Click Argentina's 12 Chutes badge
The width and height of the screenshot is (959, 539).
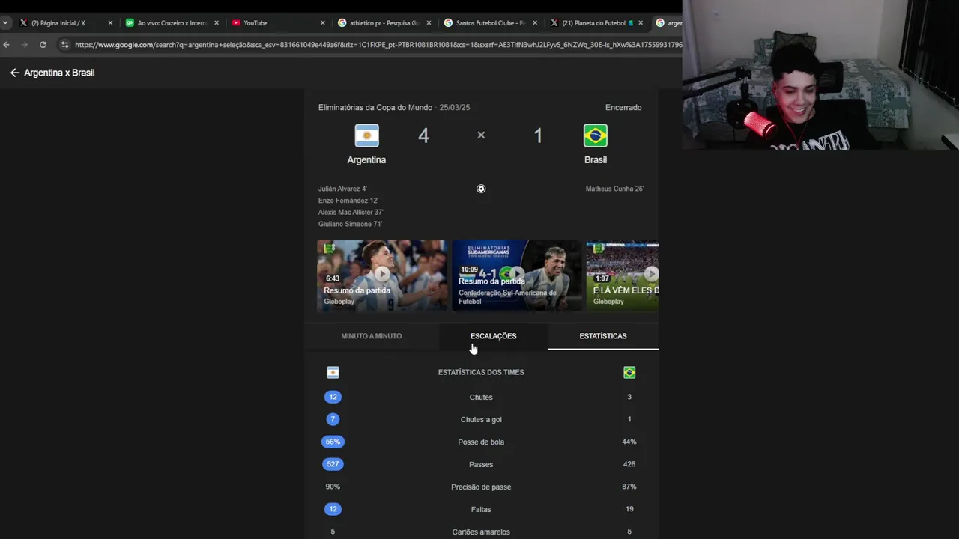[x=333, y=397]
